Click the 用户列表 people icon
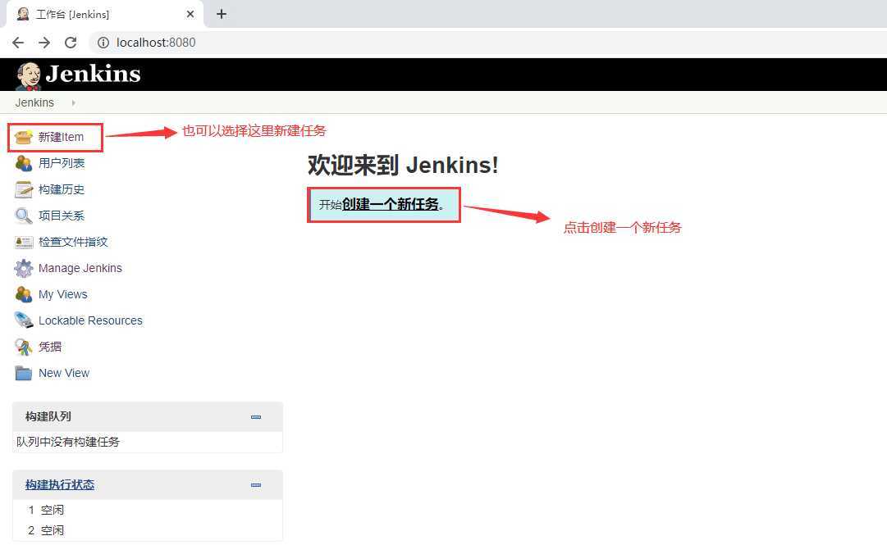This screenshot has width=887, height=545. (x=23, y=163)
